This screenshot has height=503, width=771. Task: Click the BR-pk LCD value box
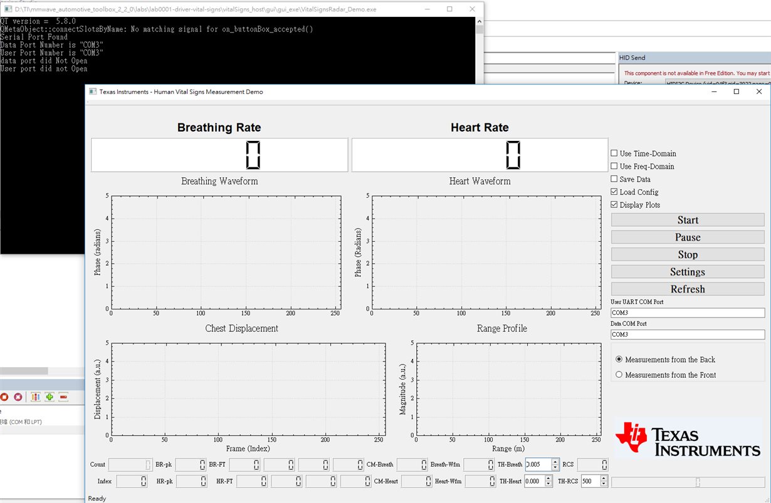click(191, 465)
